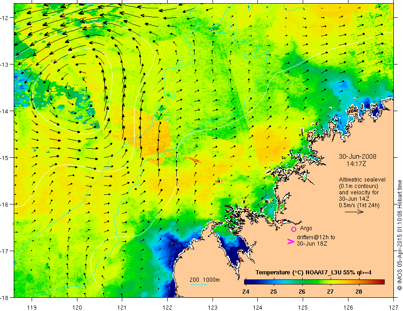Click the colorbar tick label 27
This screenshot has width=403, height=311.
pyautogui.click(x=330, y=291)
